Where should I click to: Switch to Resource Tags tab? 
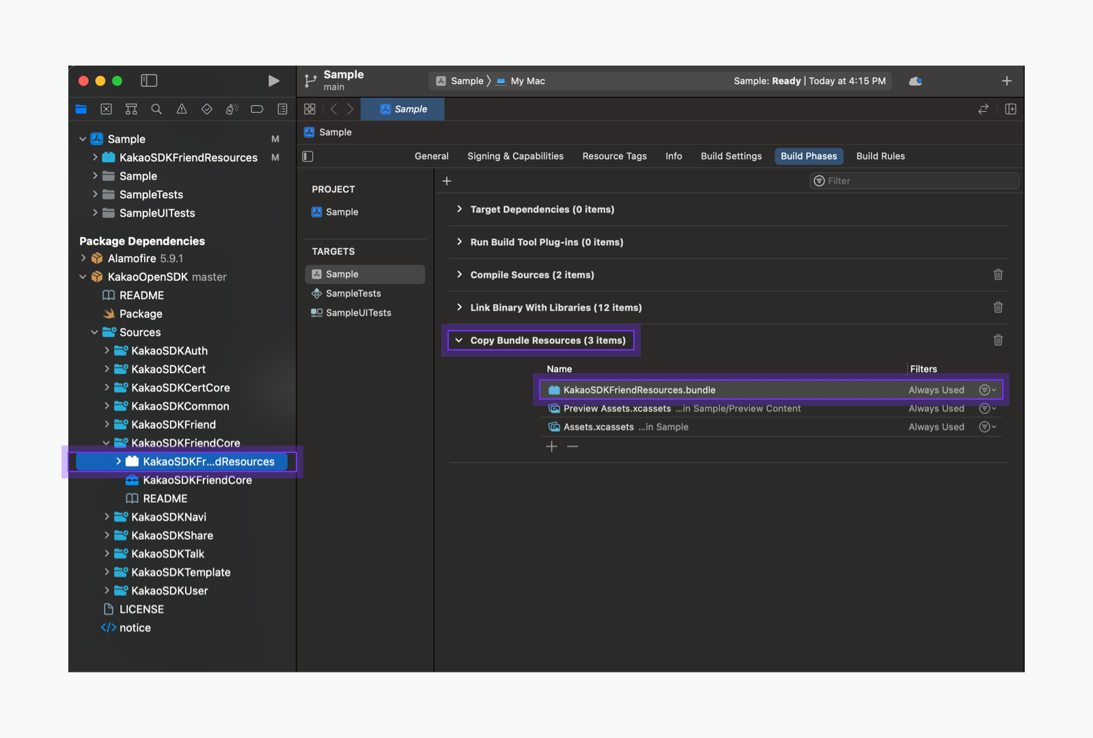pyautogui.click(x=615, y=156)
